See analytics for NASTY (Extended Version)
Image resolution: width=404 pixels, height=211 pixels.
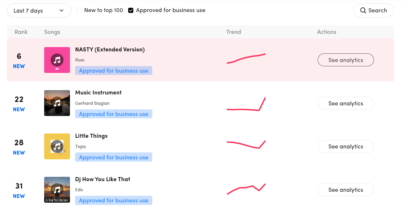click(346, 60)
